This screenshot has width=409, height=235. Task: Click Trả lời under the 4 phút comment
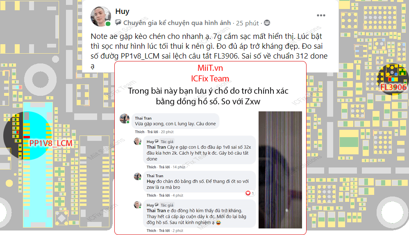pyautogui.click(x=164, y=195)
